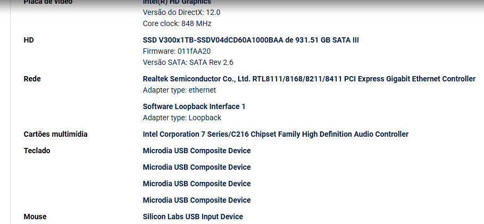
Task: Select the SSD V300x1TB drive name text
Action: tap(251, 40)
